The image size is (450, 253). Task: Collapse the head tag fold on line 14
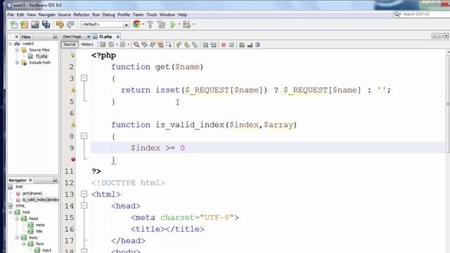[84, 205]
